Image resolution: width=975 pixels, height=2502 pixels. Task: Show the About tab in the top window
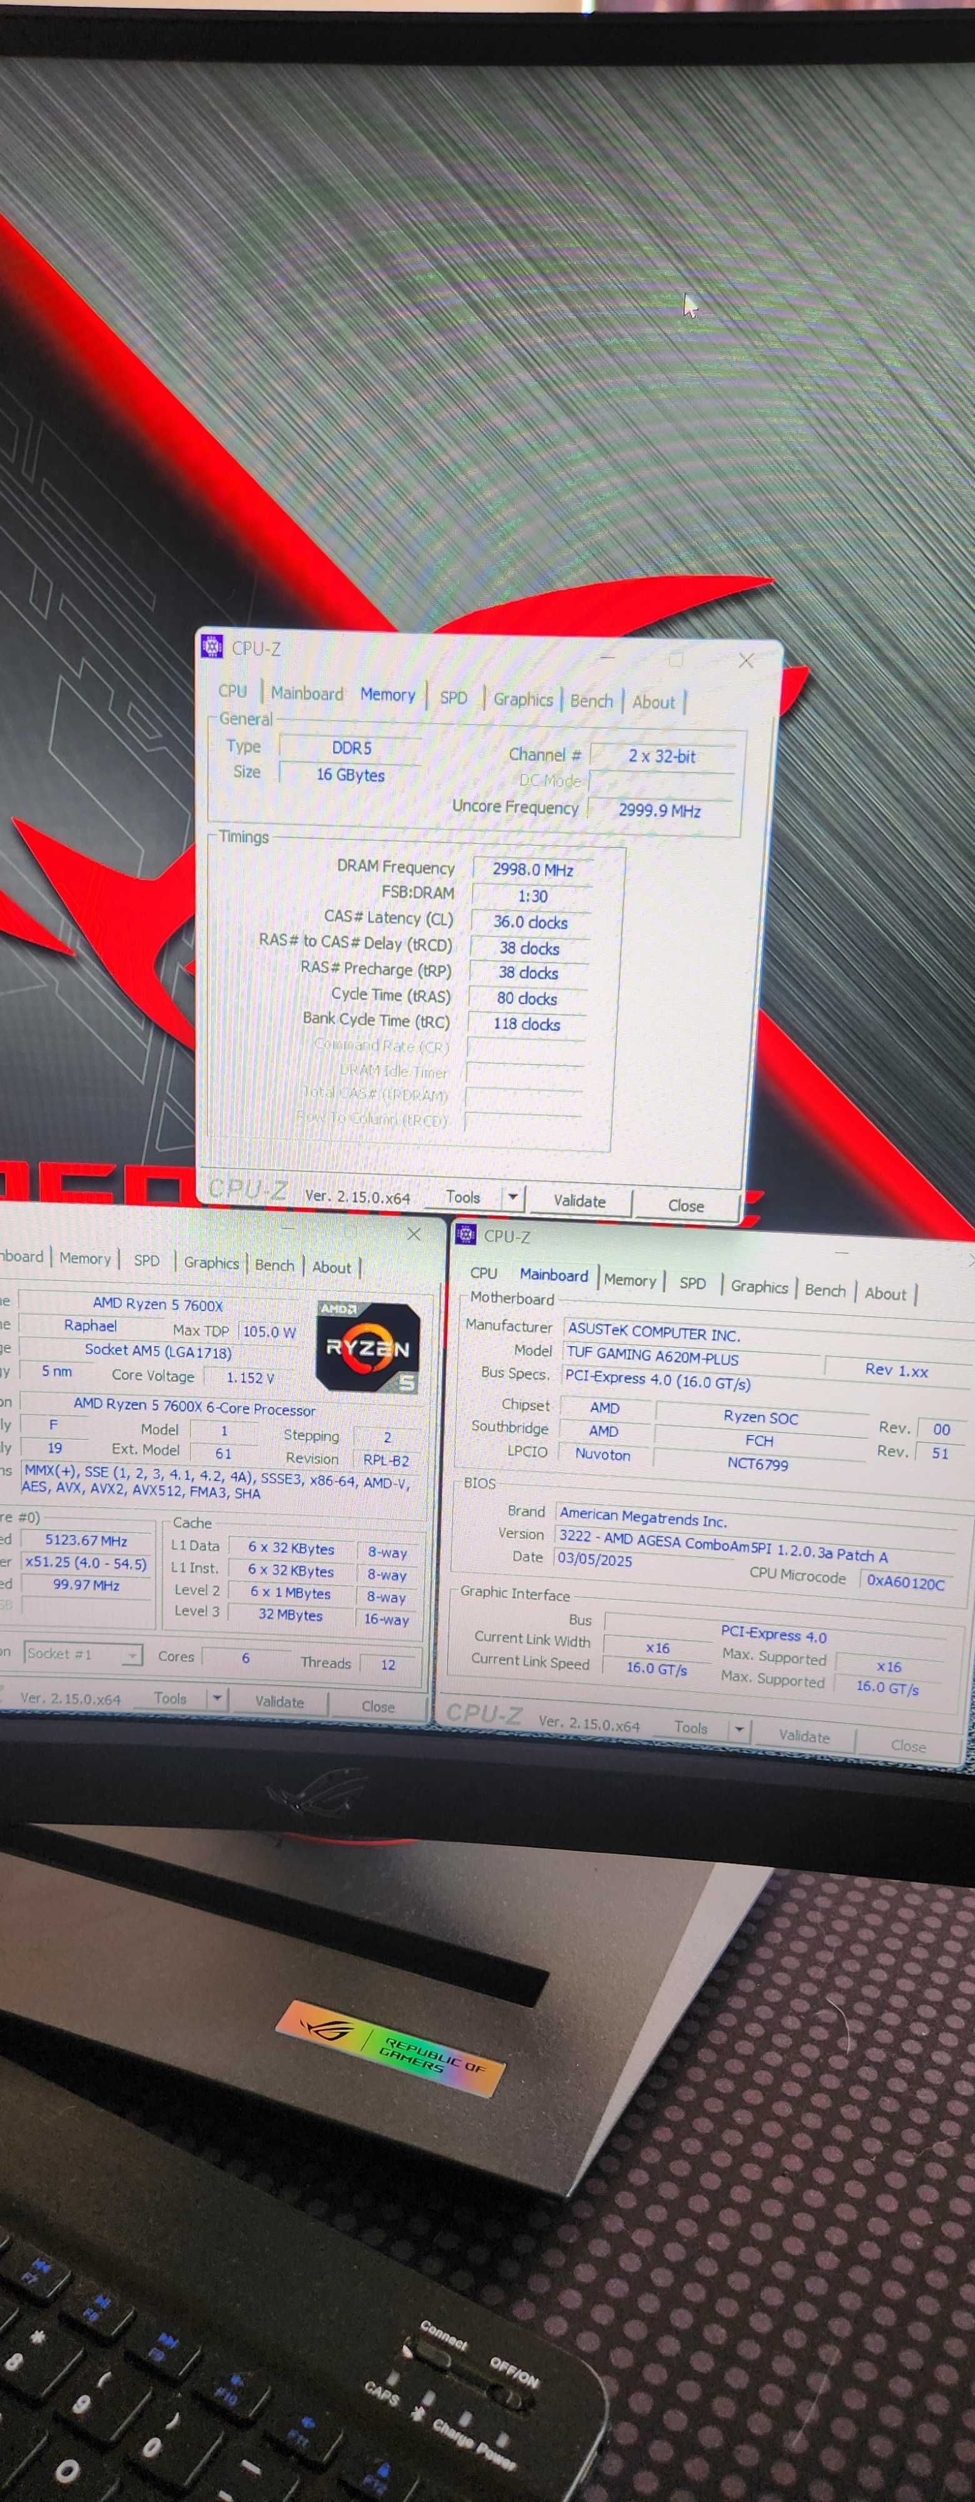coord(653,701)
